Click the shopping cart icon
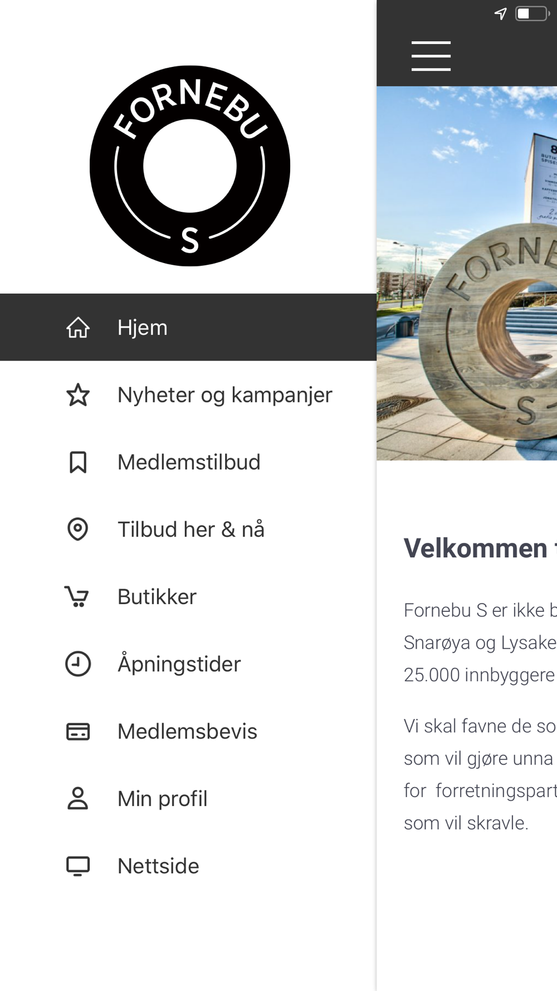This screenshot has width=557, height=991. pos(77,596)
